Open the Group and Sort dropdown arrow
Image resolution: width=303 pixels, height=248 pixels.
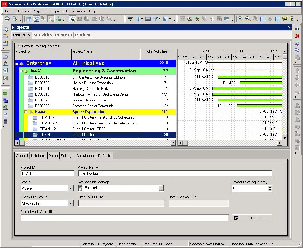point(170,19)
